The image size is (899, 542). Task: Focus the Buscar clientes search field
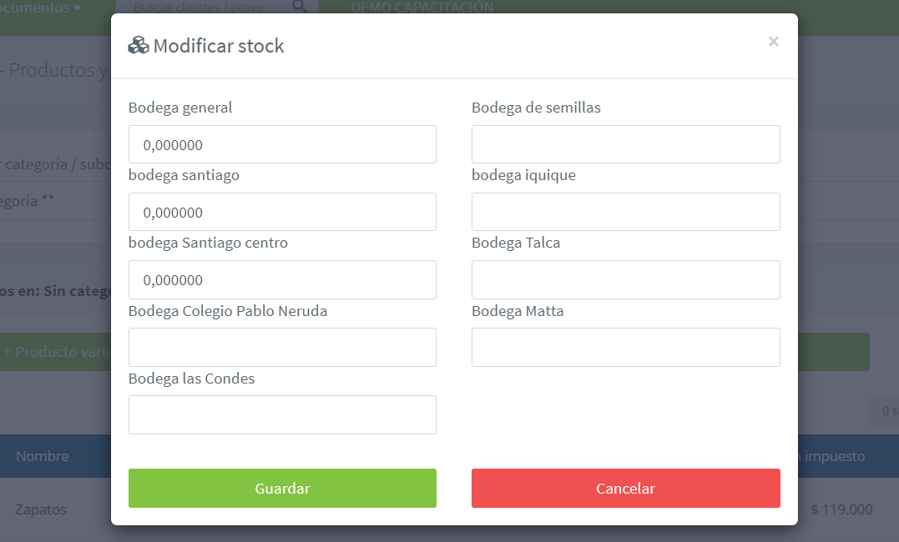200,8
